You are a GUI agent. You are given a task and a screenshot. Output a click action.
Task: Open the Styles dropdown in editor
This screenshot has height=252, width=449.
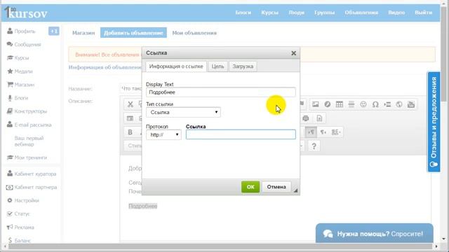(x=134, y=146)
